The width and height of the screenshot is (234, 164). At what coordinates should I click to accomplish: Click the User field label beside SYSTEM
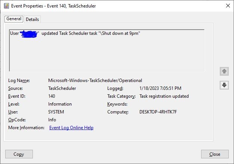pyautogui.click(x=13, y=112)
